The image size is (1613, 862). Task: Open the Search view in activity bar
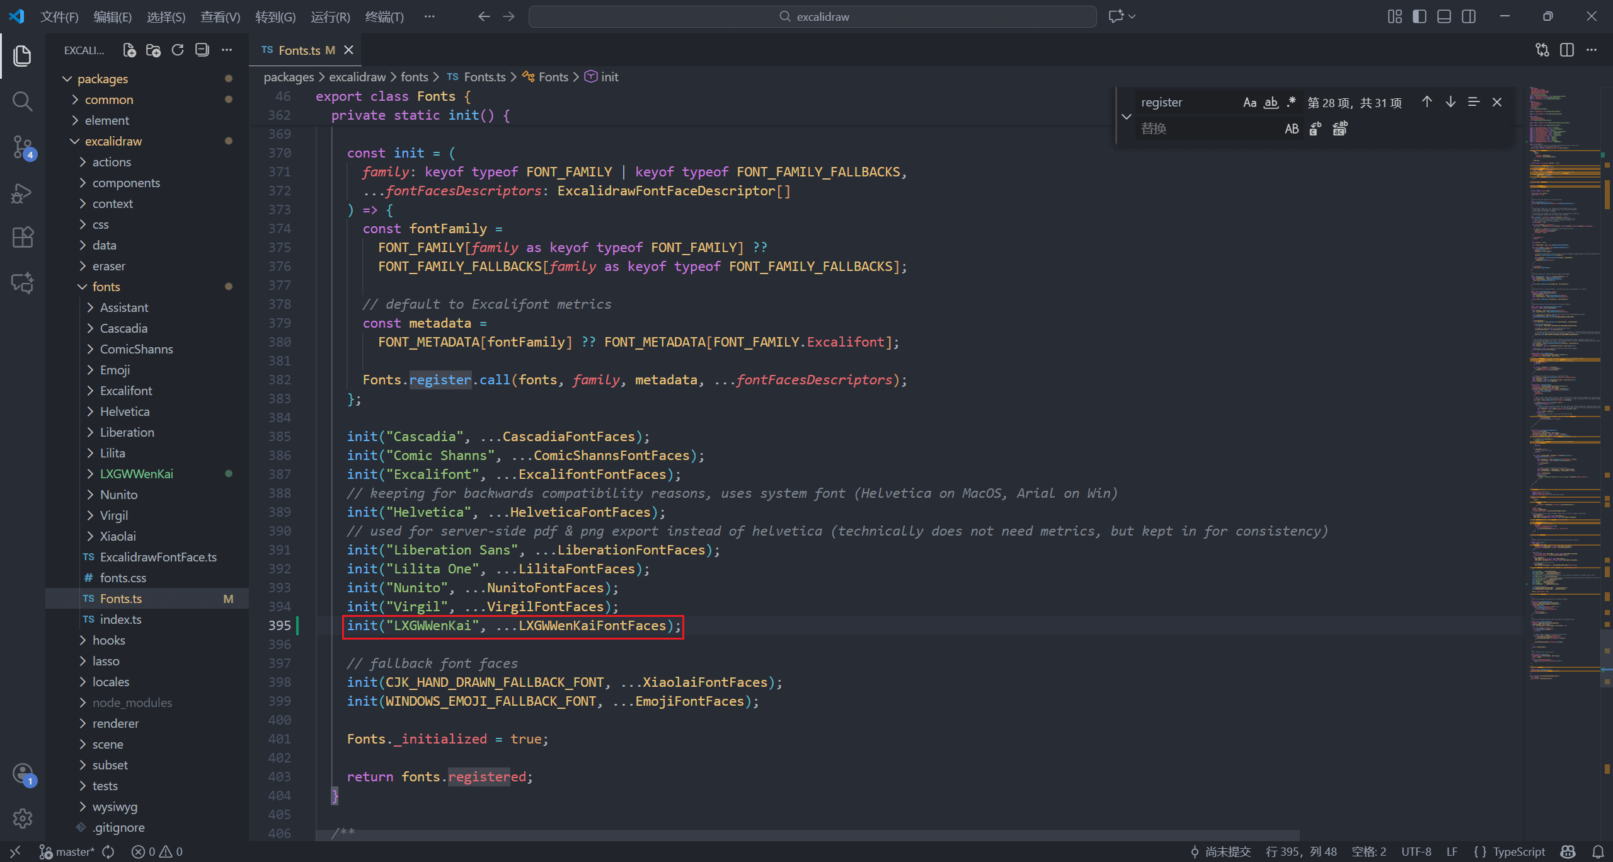[x=22, y=101]
